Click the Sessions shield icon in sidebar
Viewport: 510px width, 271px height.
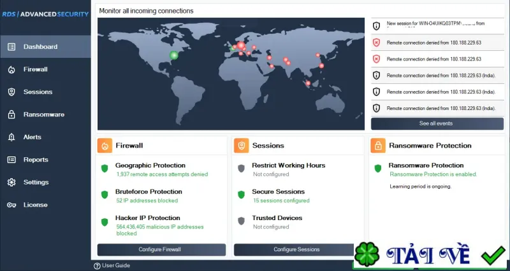(x=11, y=92)
